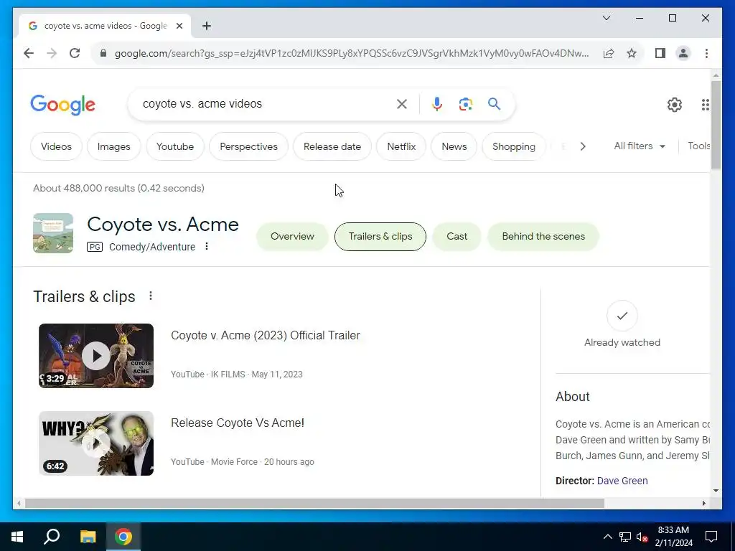Start voice search with the microphone icon

coord(437,104)
